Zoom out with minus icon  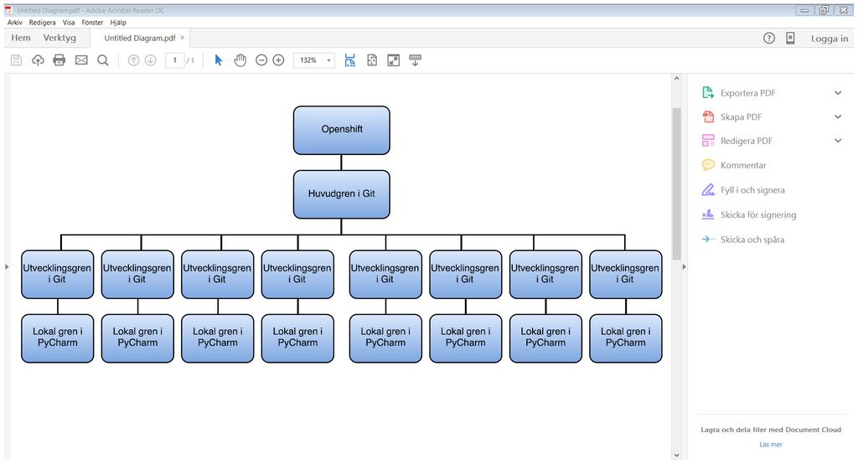pos(261,60)
